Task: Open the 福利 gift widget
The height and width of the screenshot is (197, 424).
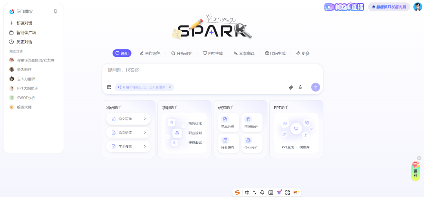Action: (x=416, y=171)
